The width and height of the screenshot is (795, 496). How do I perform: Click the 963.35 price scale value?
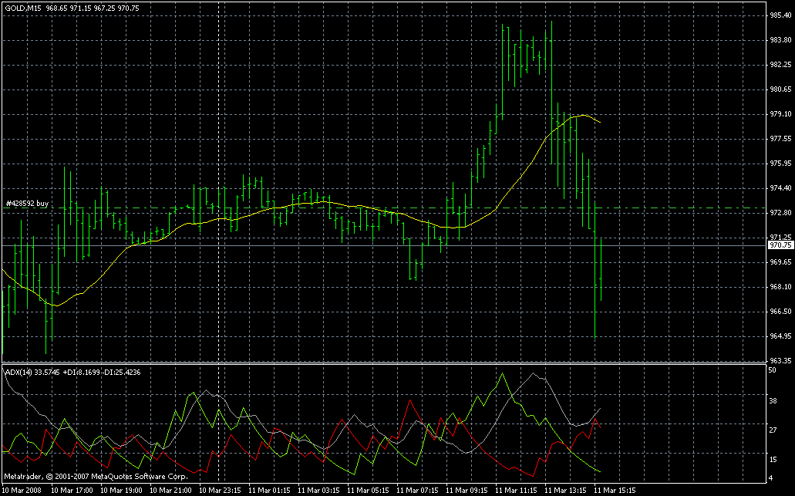(x=780, y=360)
